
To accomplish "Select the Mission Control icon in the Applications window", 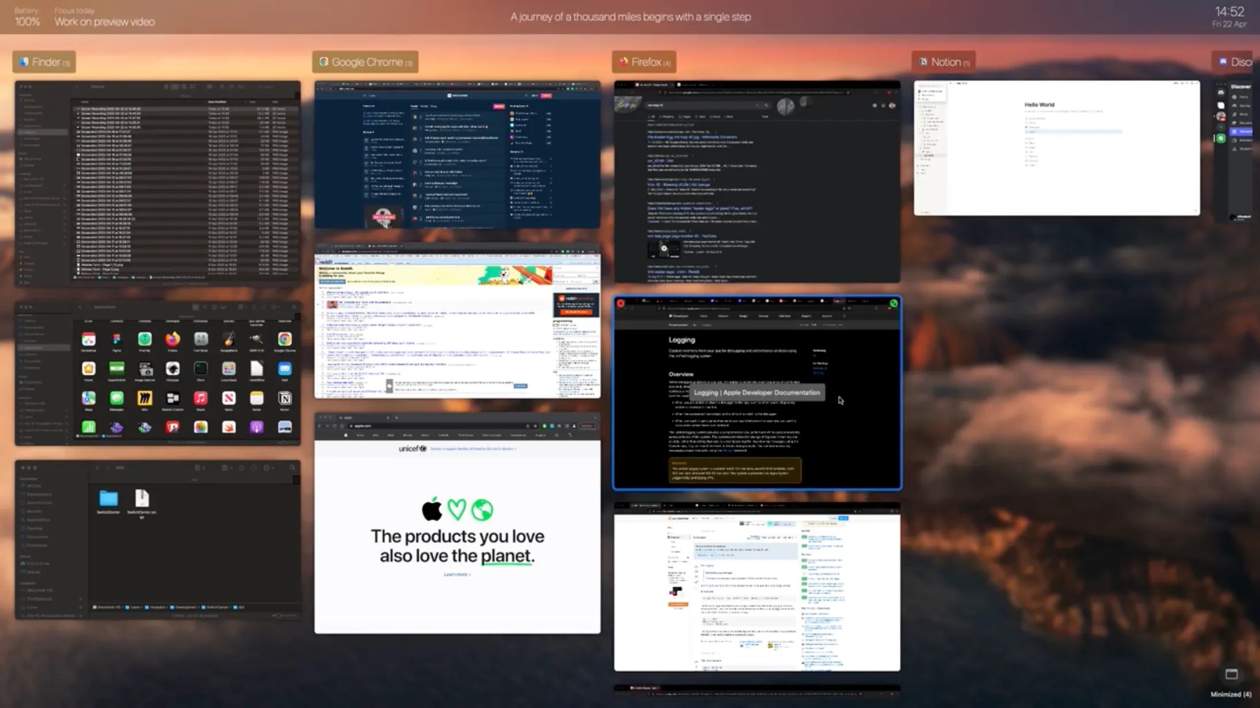I will pyautogui.click(x=173, y=399).
